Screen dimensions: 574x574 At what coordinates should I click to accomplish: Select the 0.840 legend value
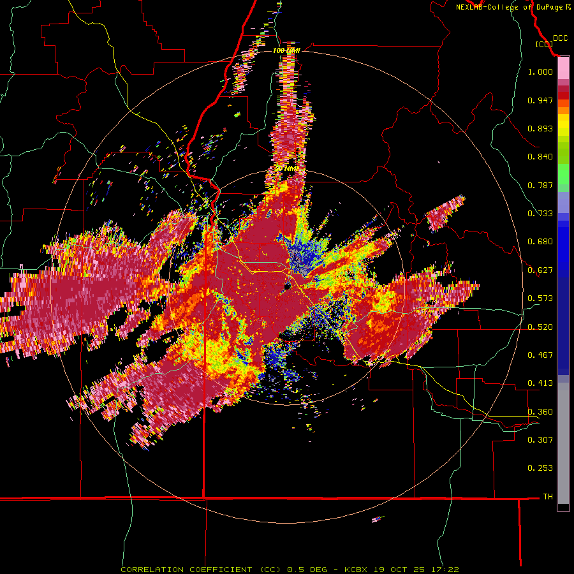point(540,157)
